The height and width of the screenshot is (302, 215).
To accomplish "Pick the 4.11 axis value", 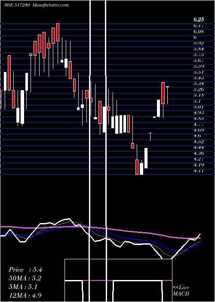I will tap(199, 171).
